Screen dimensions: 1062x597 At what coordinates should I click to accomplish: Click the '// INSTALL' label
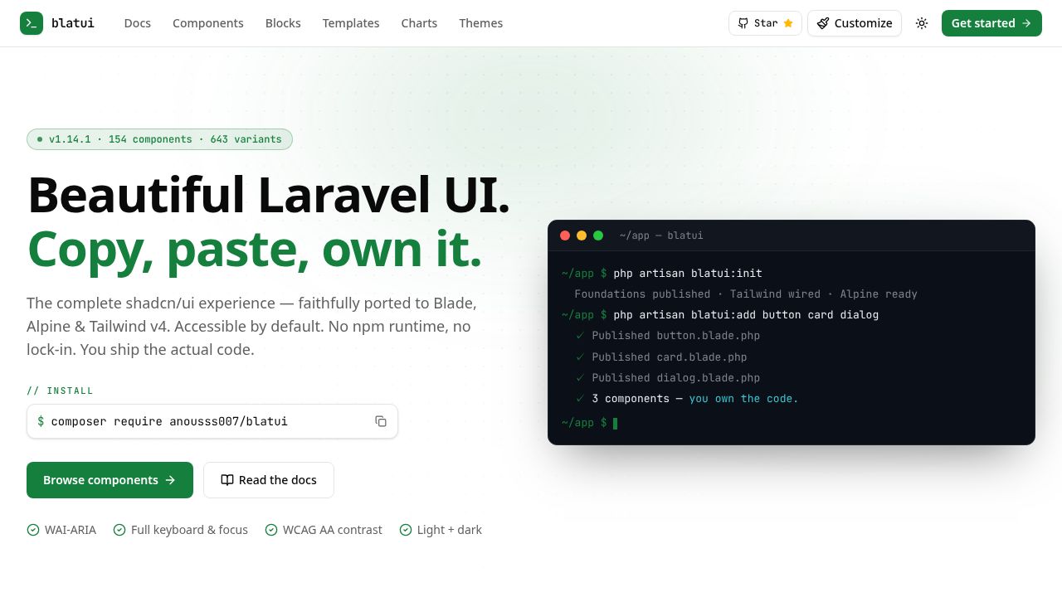(60, 391)
